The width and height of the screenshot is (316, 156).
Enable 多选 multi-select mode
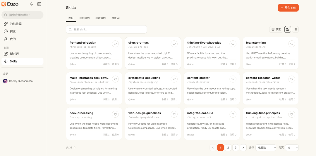point(276,30)
